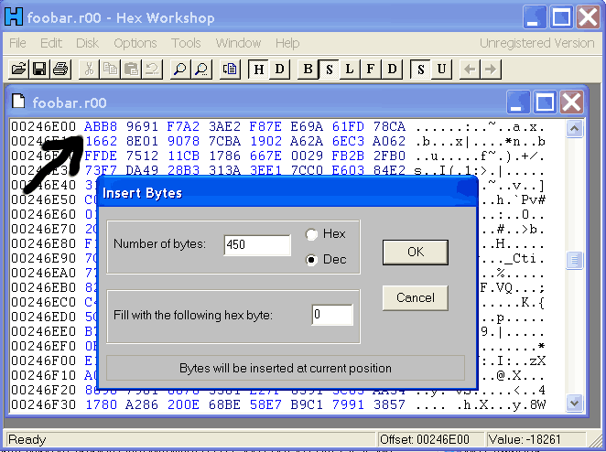Cancel the Insert Bytes dialog
Screen dimensions: 606x452
click(x=416, y=298)
